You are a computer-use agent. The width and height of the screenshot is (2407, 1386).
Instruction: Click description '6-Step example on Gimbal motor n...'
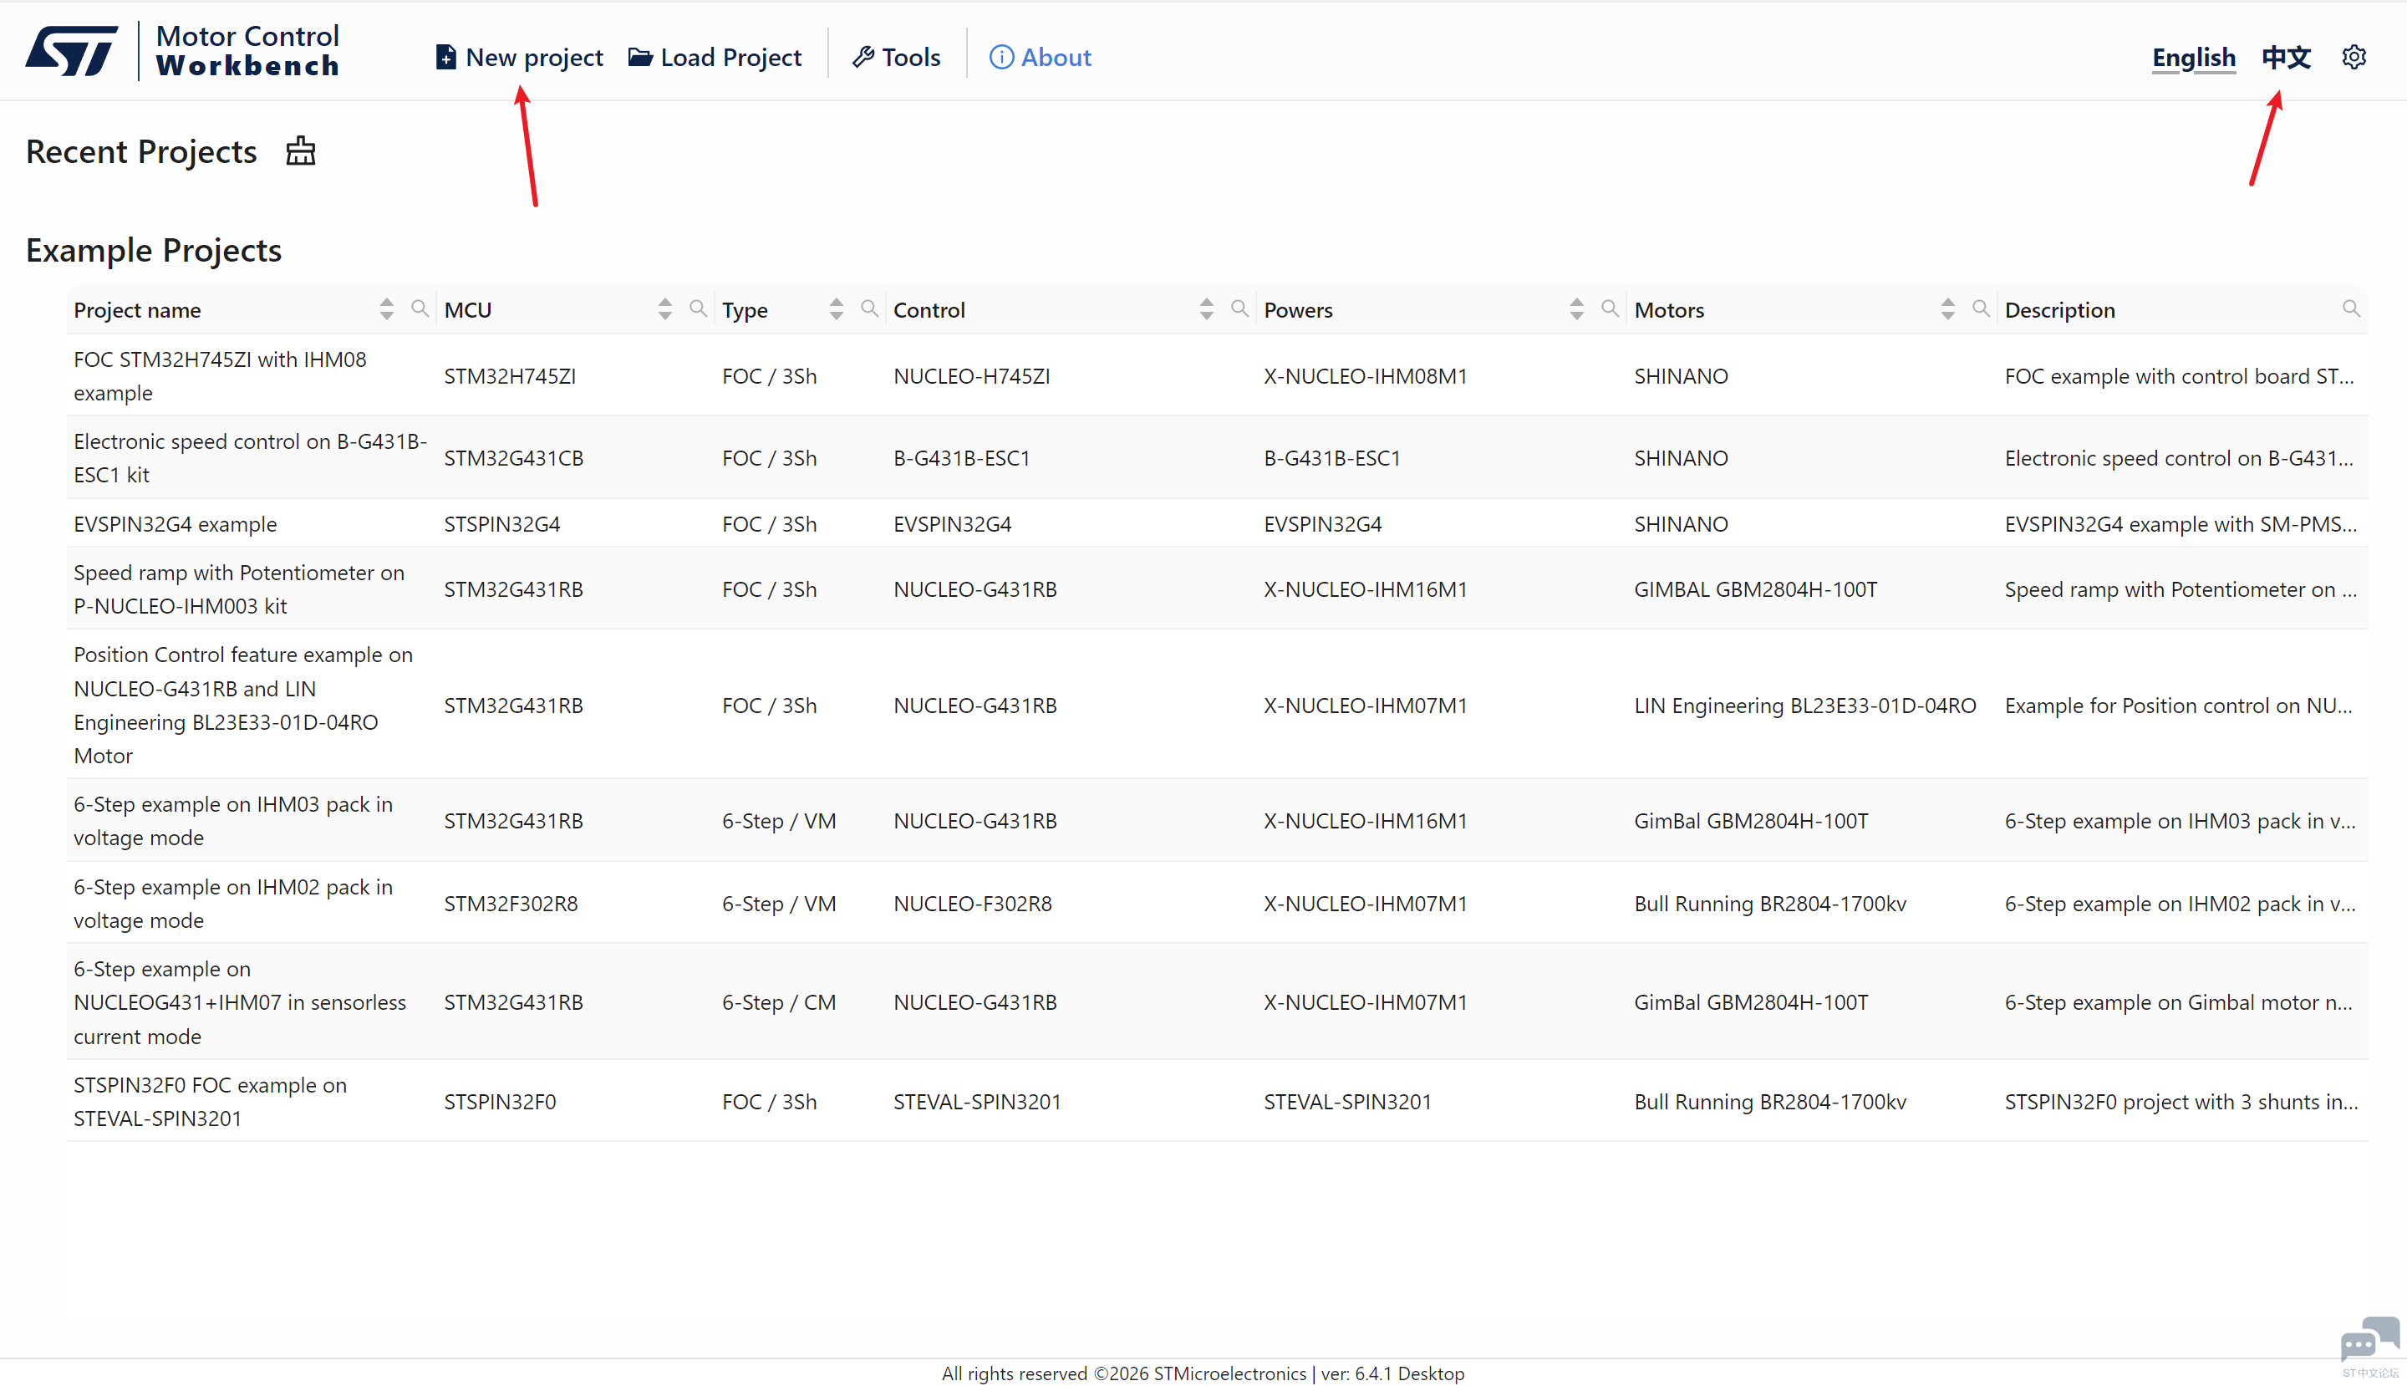pyautogui.click(x=2179, y=1002)
